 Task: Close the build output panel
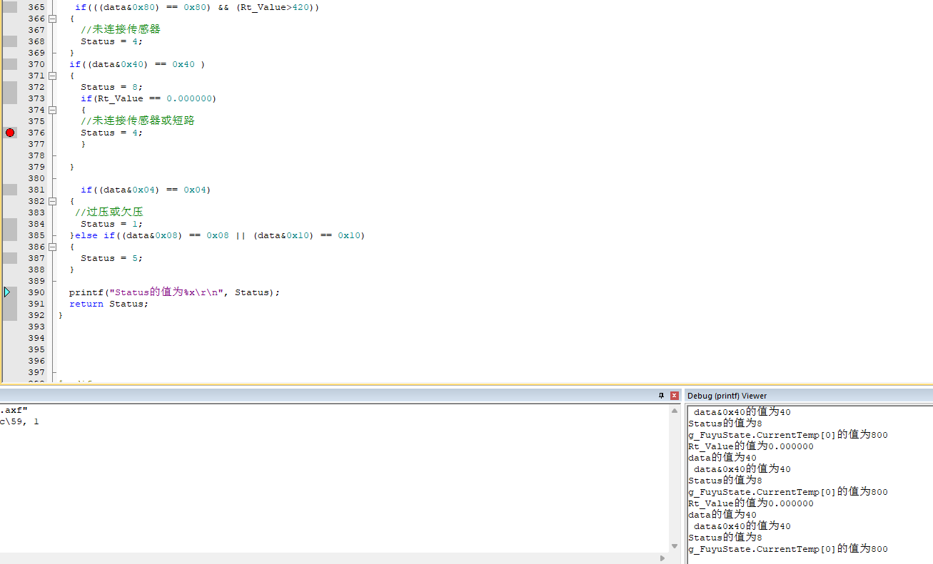675,396
